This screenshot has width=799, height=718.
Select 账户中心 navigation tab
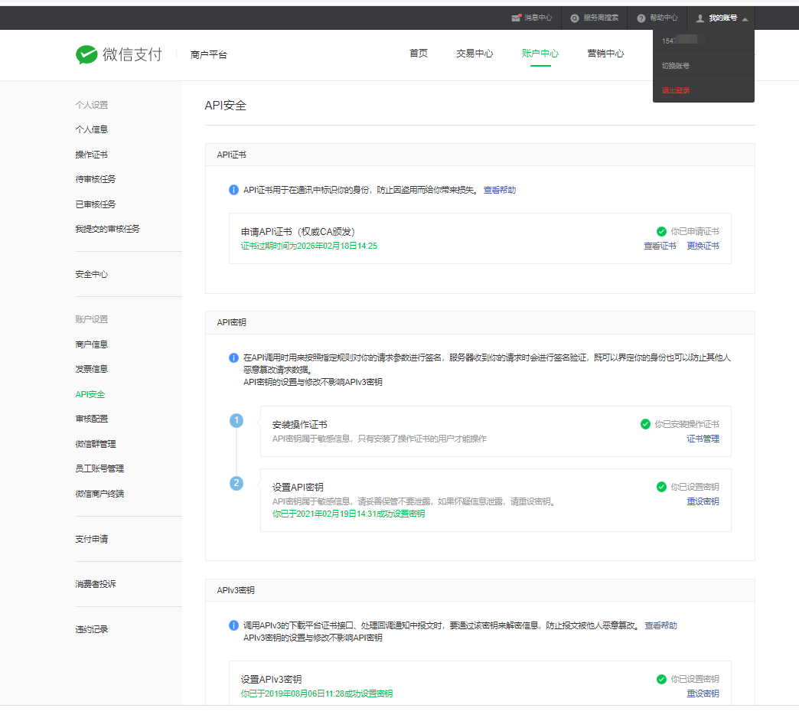click(540, 54)
